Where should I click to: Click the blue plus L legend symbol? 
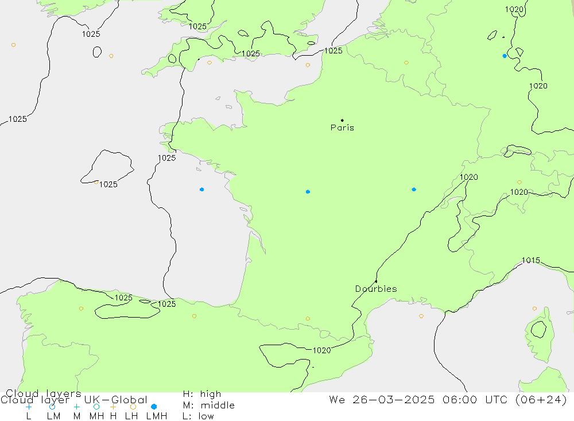click(29, 407)
